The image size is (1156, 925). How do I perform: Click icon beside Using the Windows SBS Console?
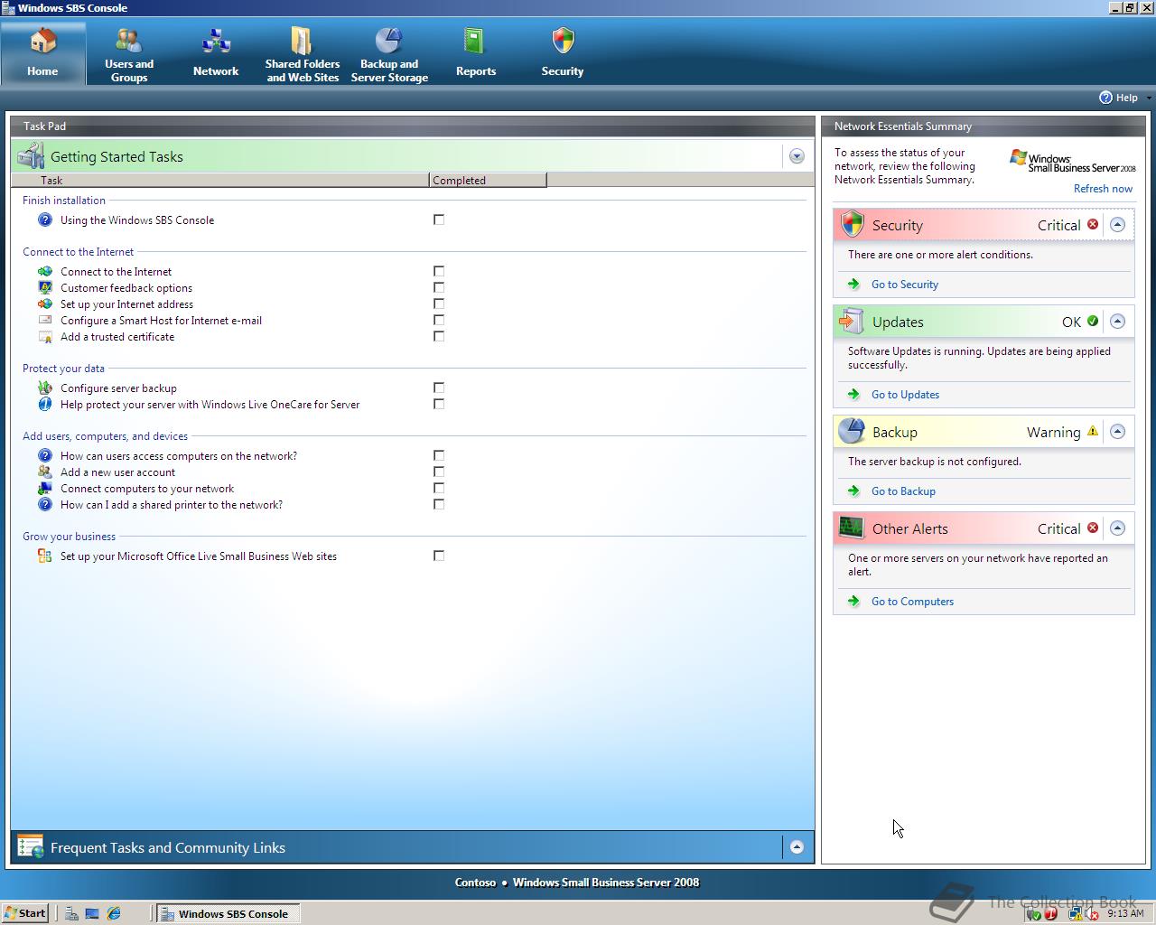[45, 220]
